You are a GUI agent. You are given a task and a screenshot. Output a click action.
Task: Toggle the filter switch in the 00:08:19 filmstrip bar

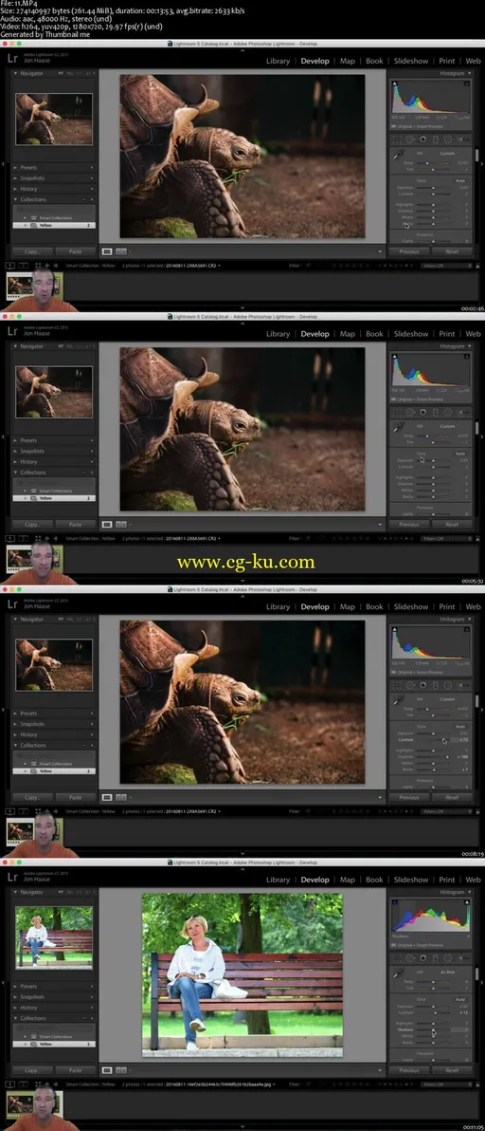476,811
